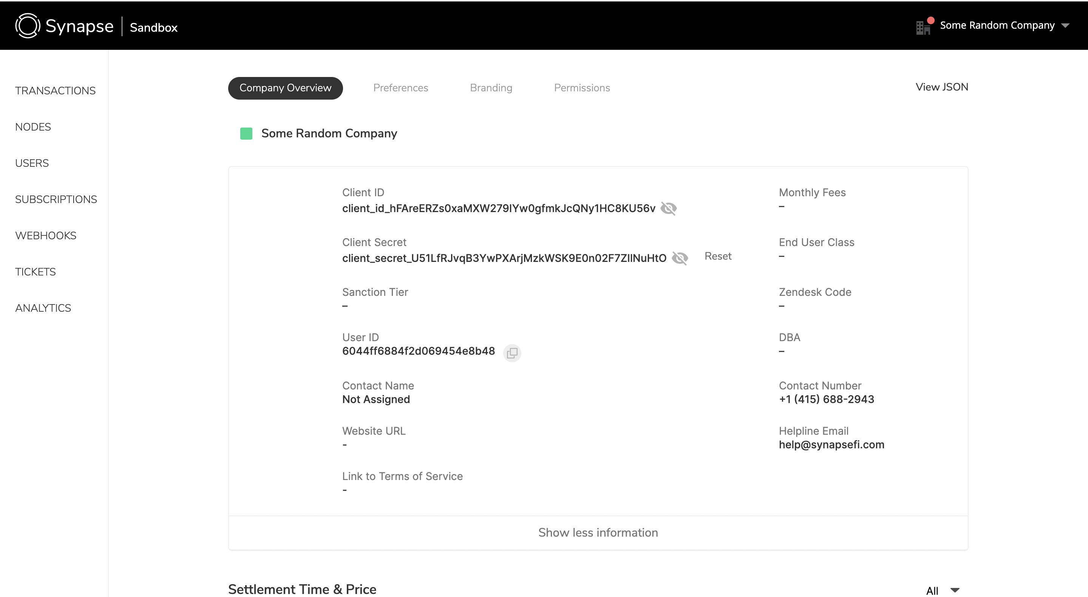
Task: Click the Sanction Tier label
Action: [375, 292]
